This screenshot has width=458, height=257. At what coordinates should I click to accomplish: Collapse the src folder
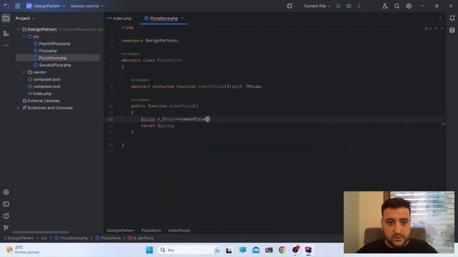[x=24, y=36]
